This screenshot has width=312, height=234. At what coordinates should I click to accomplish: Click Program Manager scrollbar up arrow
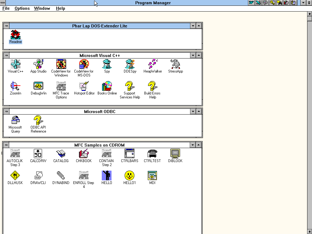click(310, 14)
